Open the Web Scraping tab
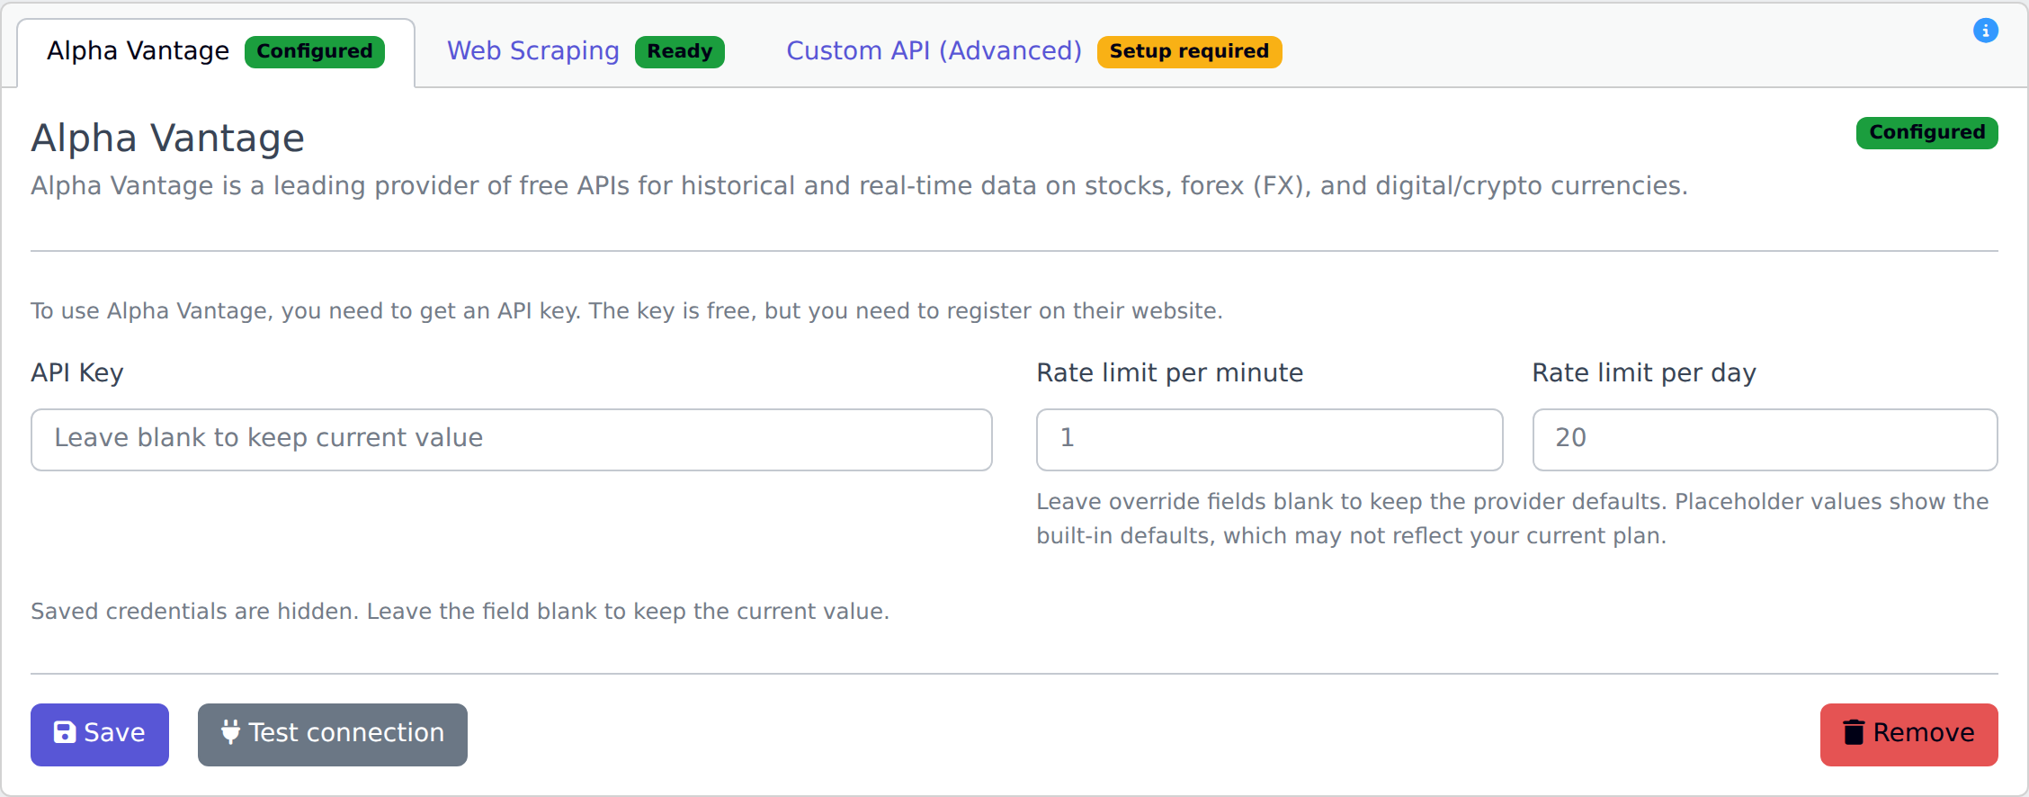This screenshot has width=2029, height=797. click(585, 52)
